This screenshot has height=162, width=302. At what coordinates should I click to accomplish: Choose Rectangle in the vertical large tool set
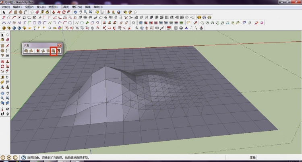point(2,46)
